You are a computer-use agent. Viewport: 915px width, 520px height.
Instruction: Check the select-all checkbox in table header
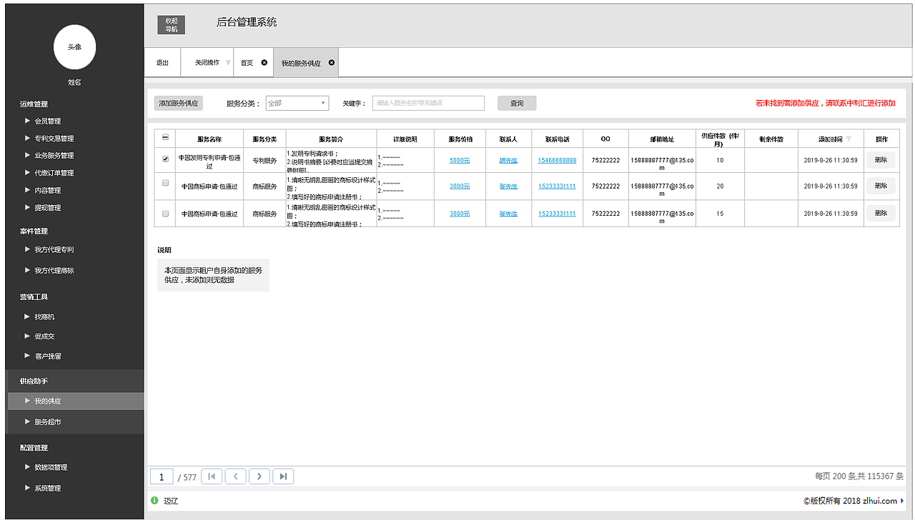[164, 138]
